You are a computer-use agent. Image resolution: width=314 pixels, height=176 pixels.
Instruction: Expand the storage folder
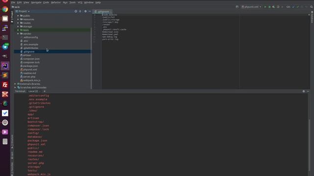pyautogui.click(x=18, y=26)
